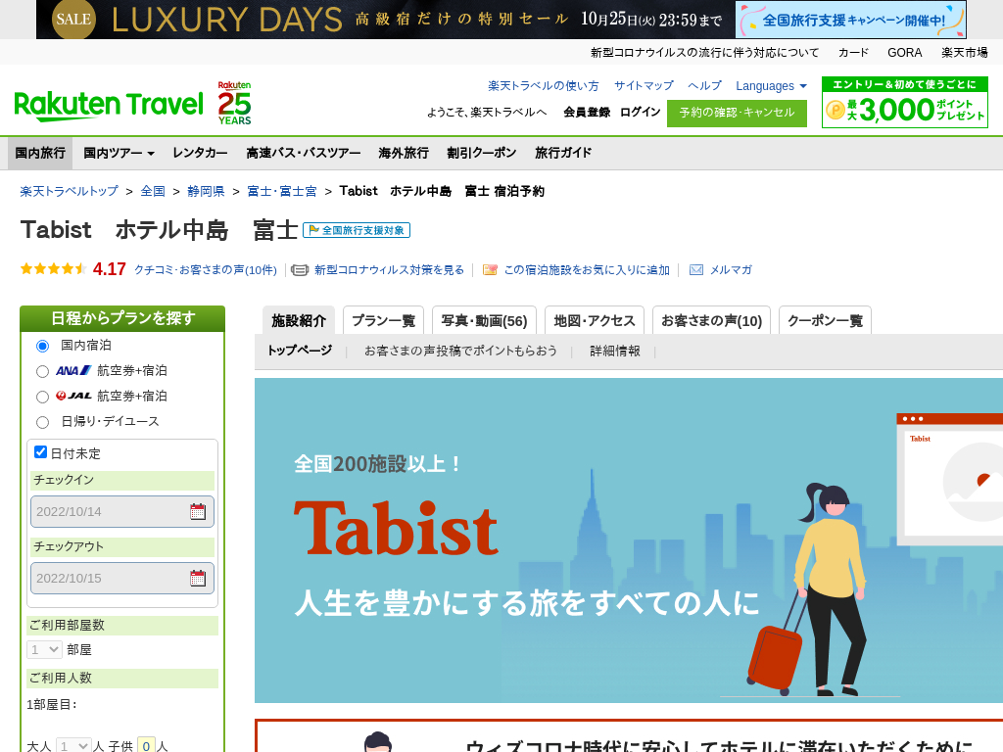Click the Rakuten Travel logo
The width and height of the screenshot is (1003, 752).
click(109, 106)
